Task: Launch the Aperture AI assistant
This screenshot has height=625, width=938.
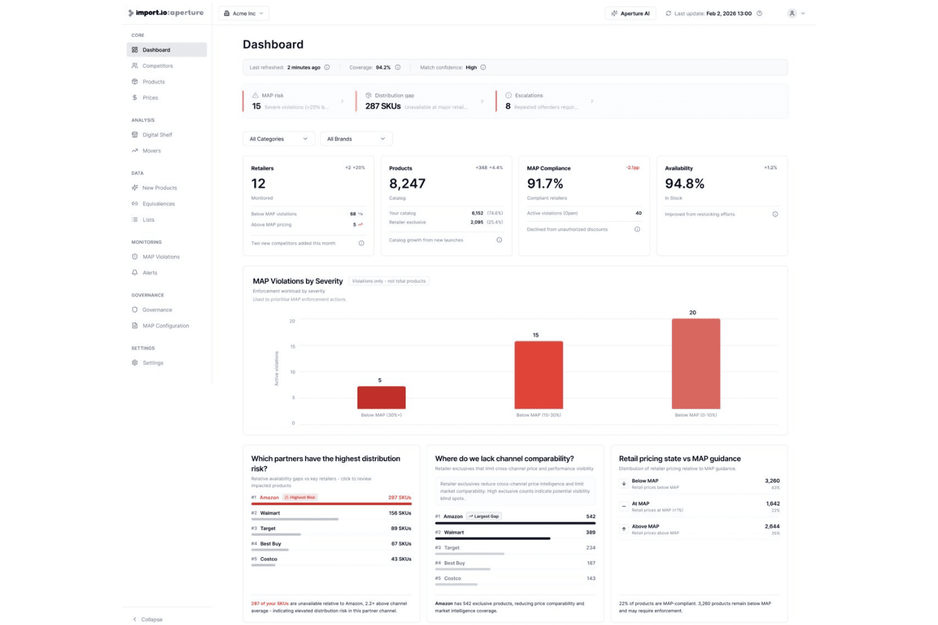Action: click(x=631, y=13)
